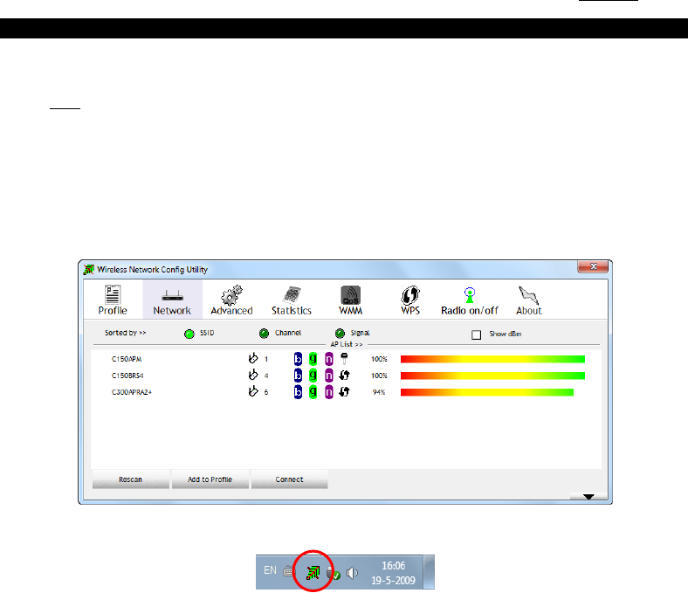
Task: Click the keyboard tray icon
Action: click(x=289, y=571)
